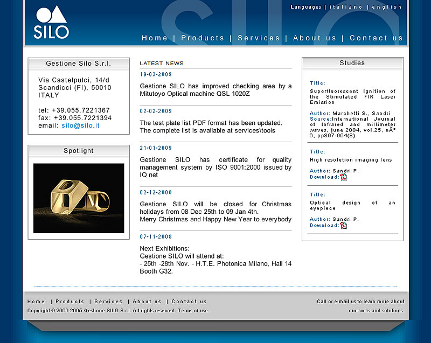Click the news date 21-01-2009
Image resolution: width=431 pixels, height=343 pixels.
tap(156, 148)
